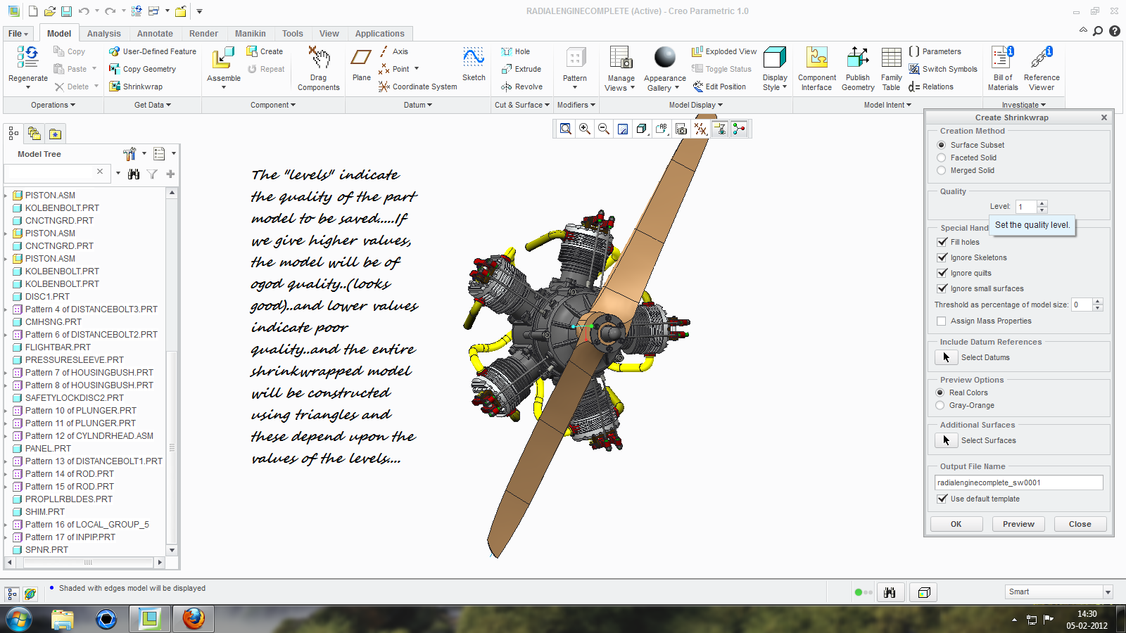The image size is (1126, 633).
Task: Open Firefox from the taskbar
Action: (x=193, y=619)
